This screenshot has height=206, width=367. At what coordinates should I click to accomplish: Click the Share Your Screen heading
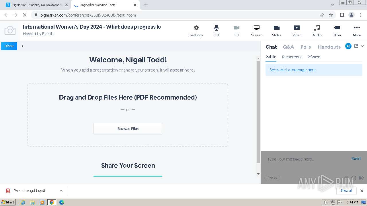[x=128, y=165]
